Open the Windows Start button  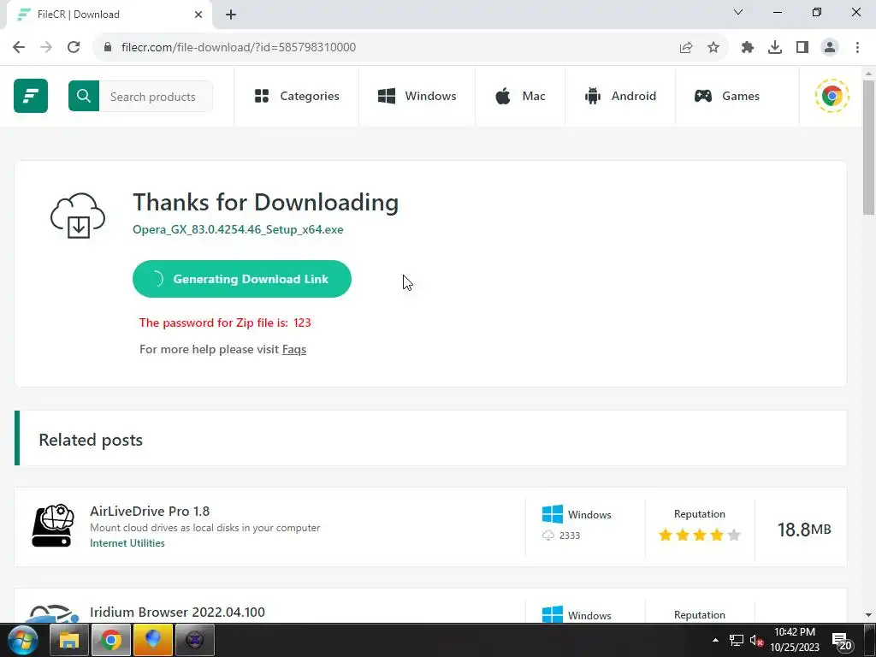(22, 640)
